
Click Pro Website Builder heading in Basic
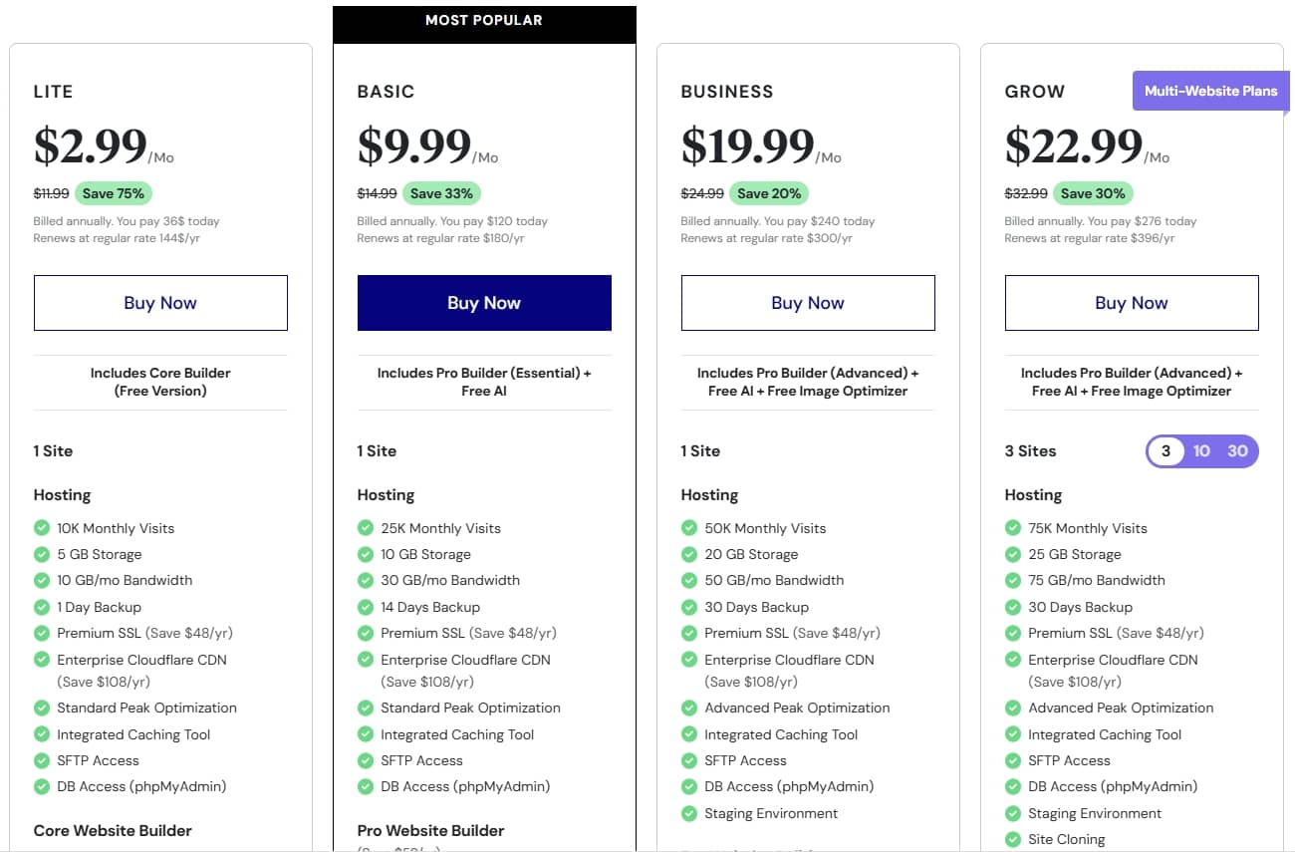point(430,830)
